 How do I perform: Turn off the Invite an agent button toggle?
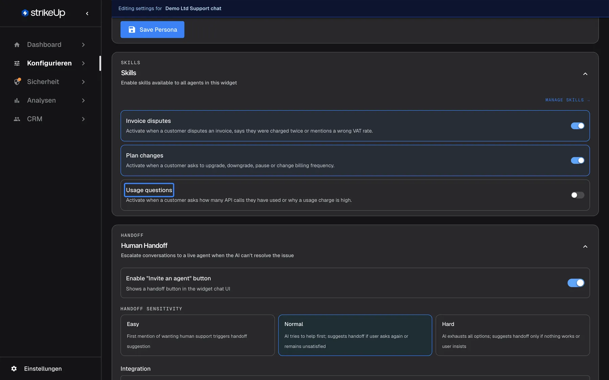[576, 283]
